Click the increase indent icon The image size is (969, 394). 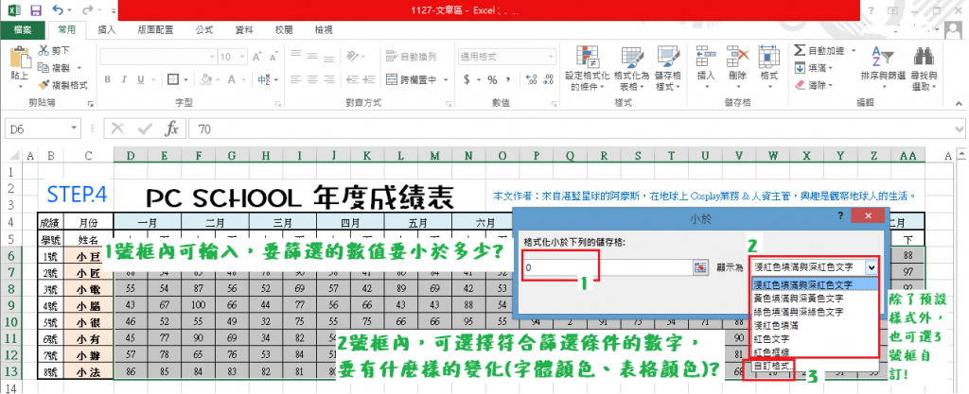coord(371,79)
